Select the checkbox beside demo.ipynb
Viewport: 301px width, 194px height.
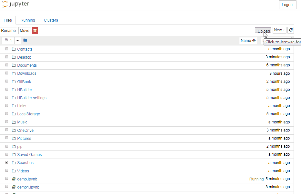coord(6,179)
